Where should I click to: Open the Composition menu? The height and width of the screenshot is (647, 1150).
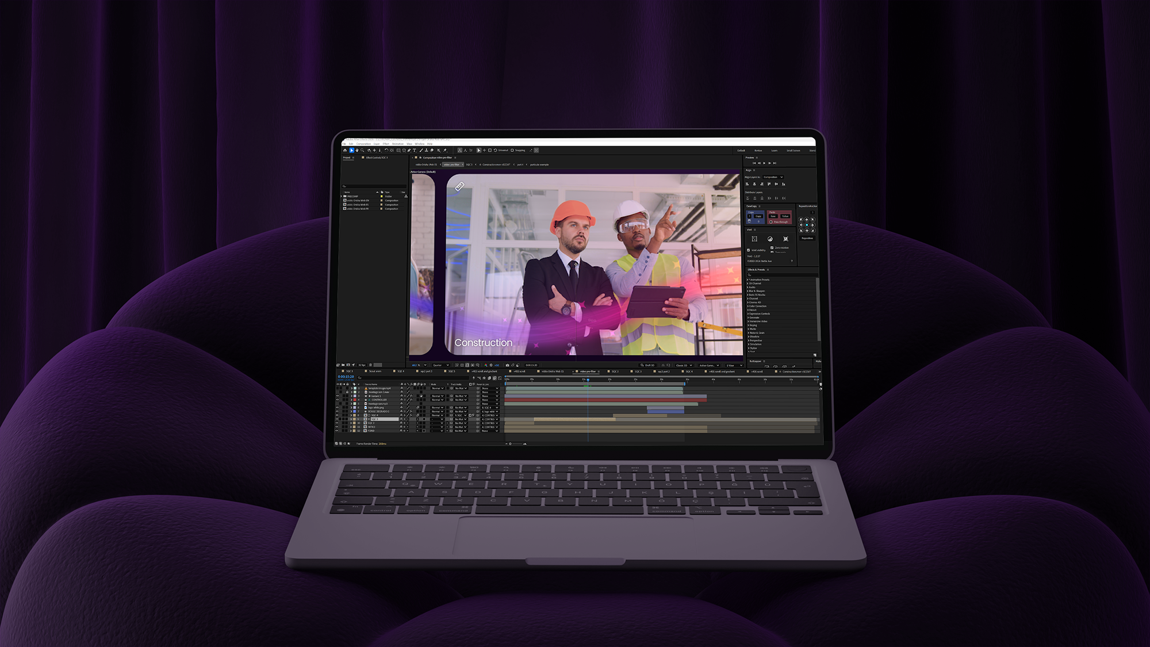click(x=363, y=144)
